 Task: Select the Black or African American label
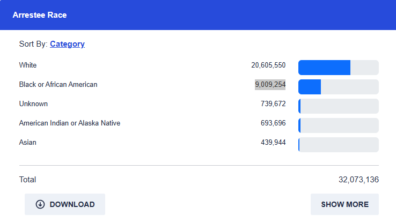[x=58, y=85]
